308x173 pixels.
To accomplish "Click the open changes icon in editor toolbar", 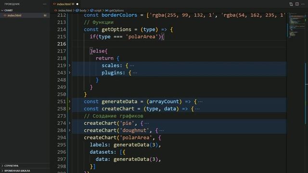I will coord(291,4).
